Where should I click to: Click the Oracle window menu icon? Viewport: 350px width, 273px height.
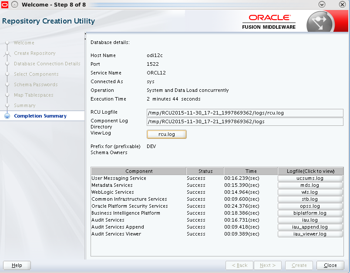click(x=5, y=4)
